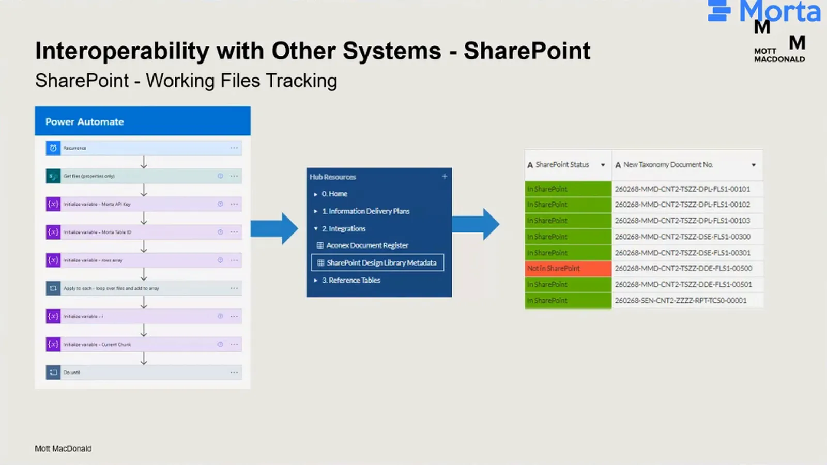
Task: Click document number 260268-SEN-CNT2-ZZZZ-RPT-TCS0-00001
Action: click(x=681, y=301)
